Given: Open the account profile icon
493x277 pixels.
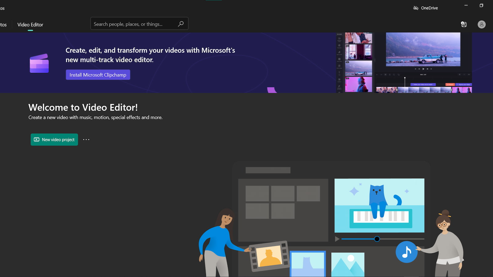Looking at the screenshot, I should click(482, 24).
